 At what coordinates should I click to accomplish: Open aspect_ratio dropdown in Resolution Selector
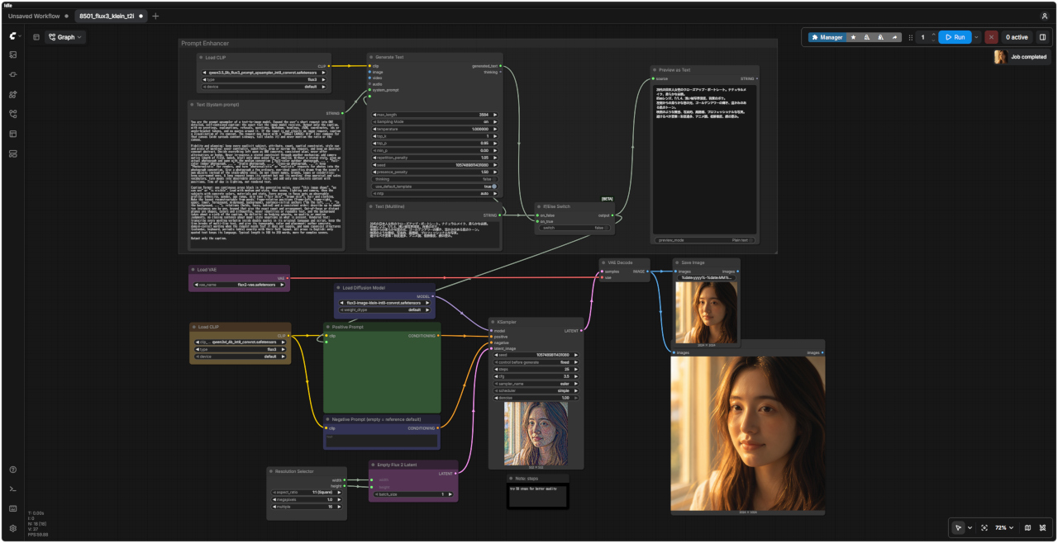pyautogui.click(x=306, y=492)
